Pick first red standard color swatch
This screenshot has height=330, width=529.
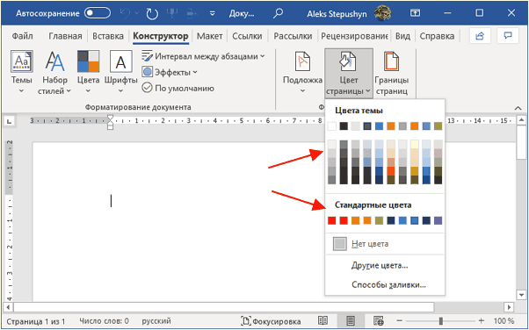tap(332, 220)
